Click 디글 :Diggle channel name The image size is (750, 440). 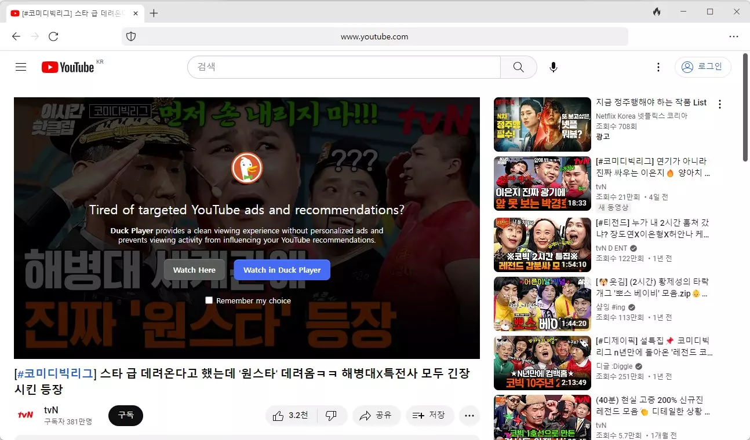(614, 366)
